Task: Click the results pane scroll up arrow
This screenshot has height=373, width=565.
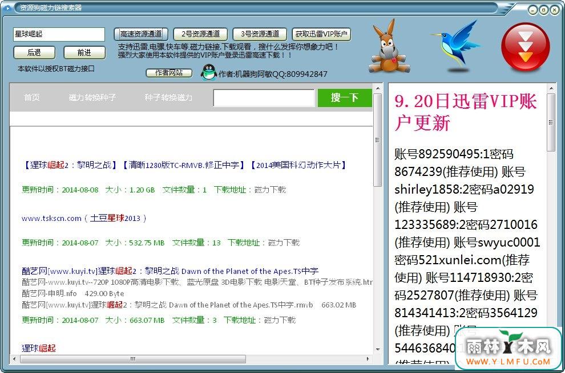Action: click(378, 88)
